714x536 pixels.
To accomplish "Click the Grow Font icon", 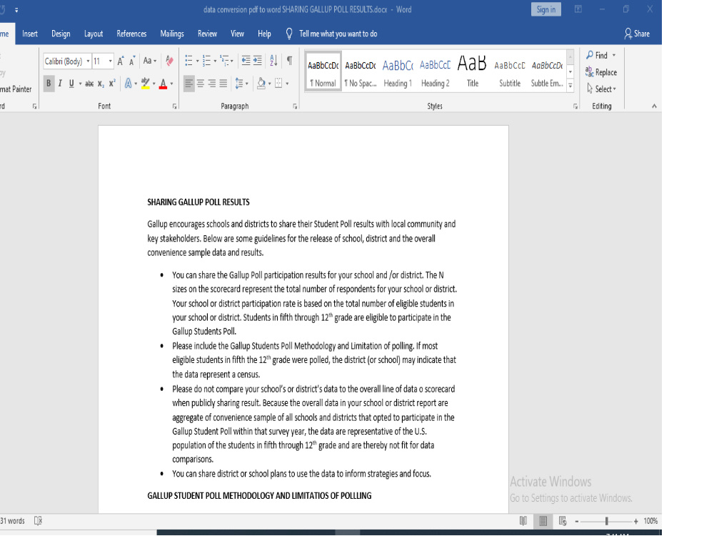I will click(x=121, y=61).
